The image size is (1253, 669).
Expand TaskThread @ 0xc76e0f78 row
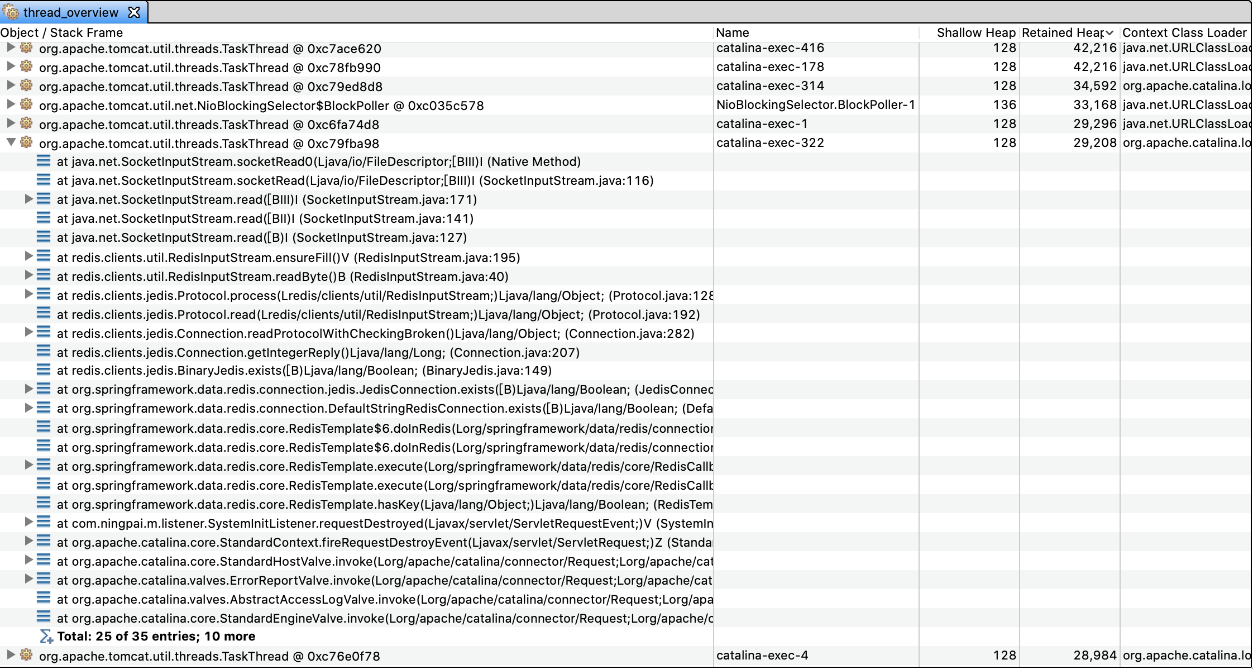[11, 655]
